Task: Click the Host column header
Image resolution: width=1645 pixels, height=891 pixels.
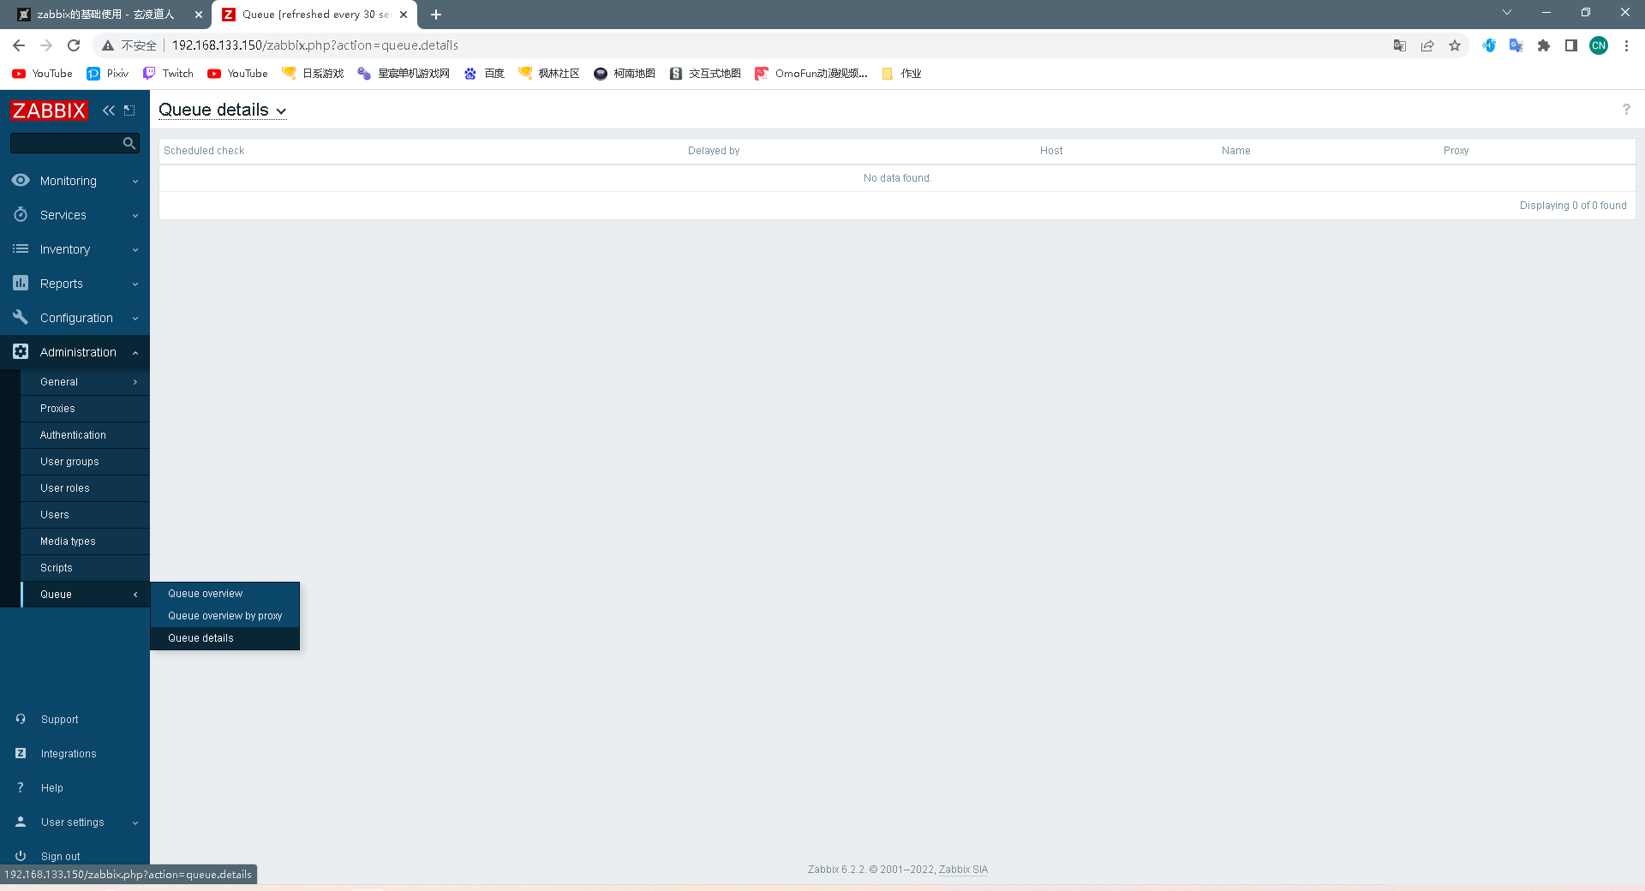Action: (x=1051, y=151)
